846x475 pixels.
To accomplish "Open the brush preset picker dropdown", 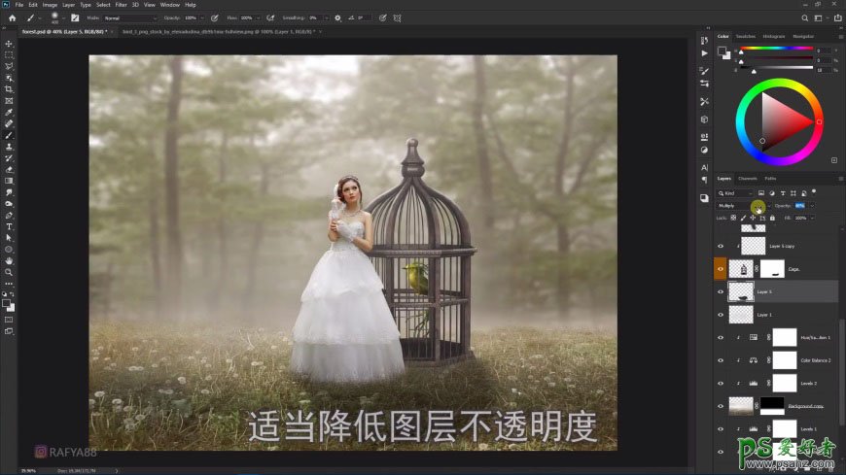I will (63, 17).
